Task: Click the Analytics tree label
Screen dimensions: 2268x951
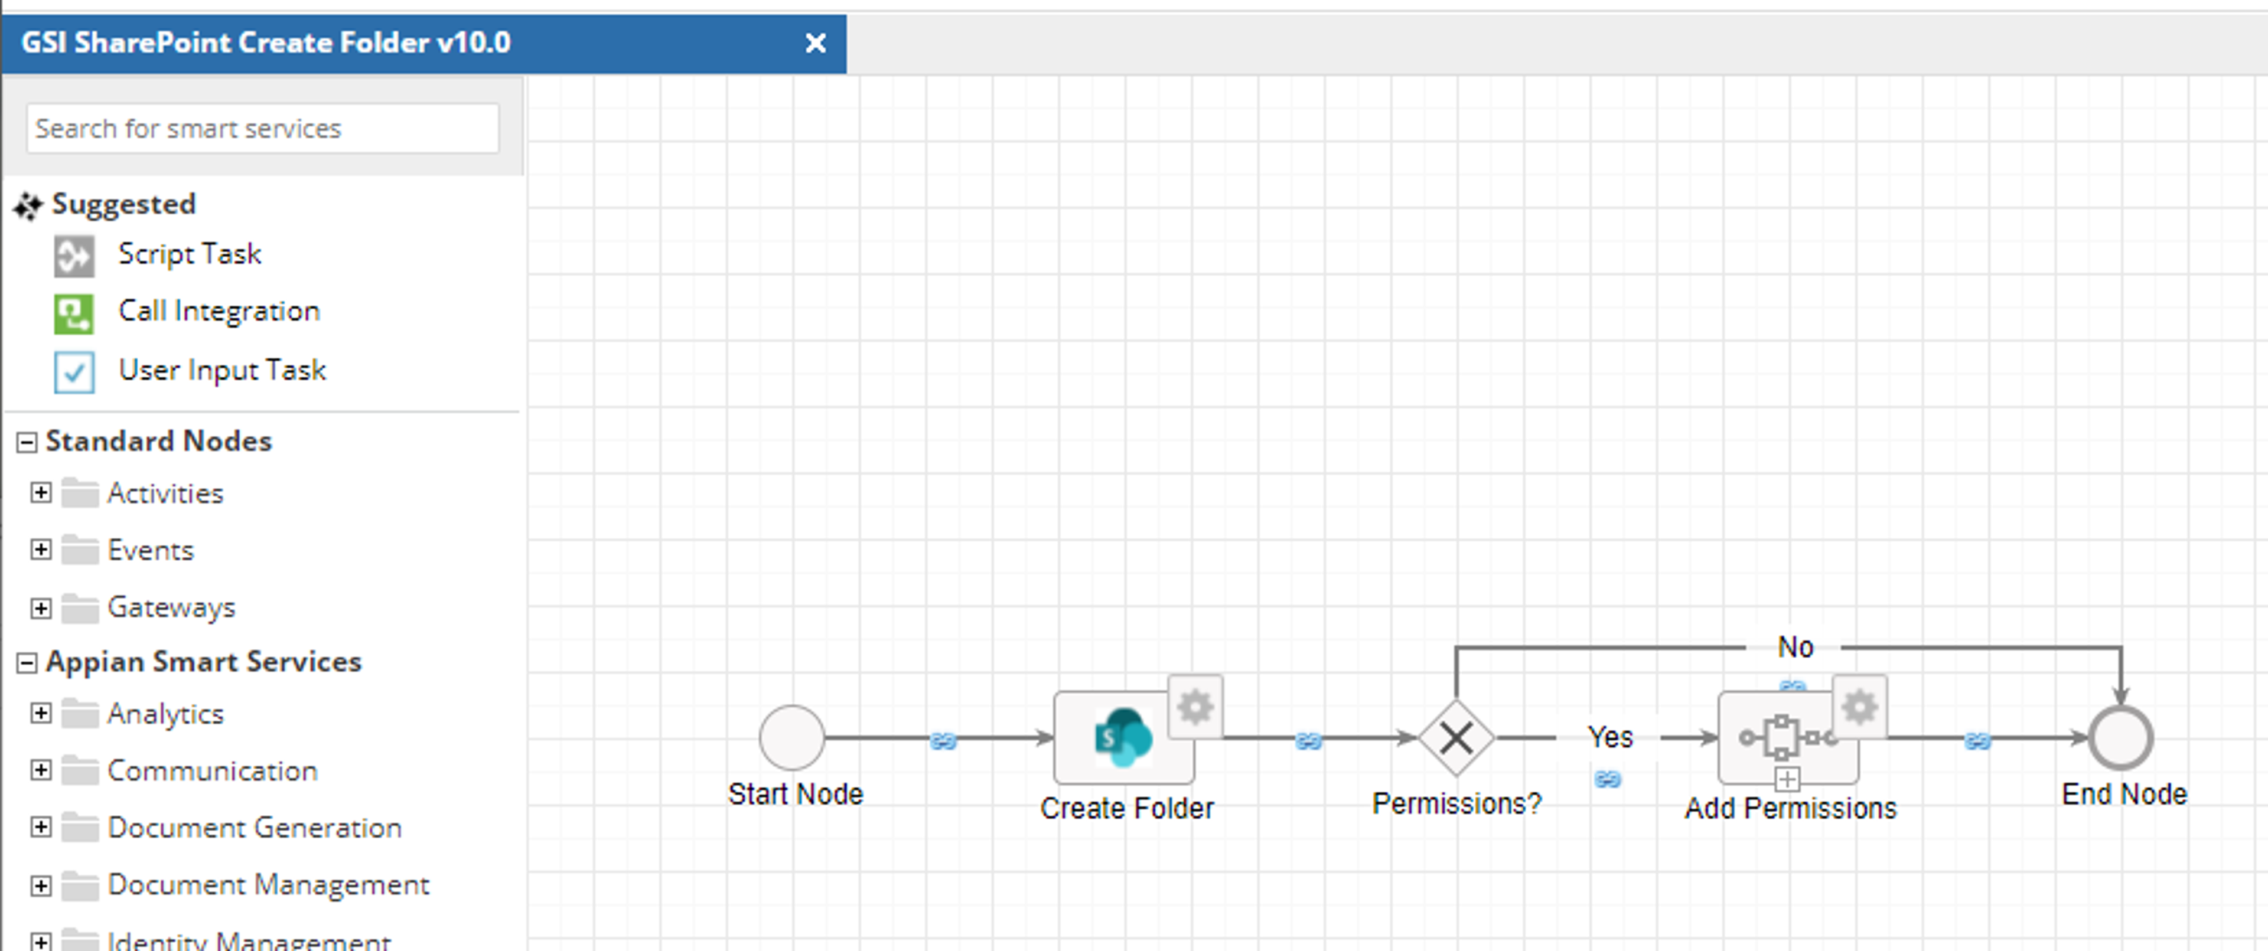Action: (165, 714)
